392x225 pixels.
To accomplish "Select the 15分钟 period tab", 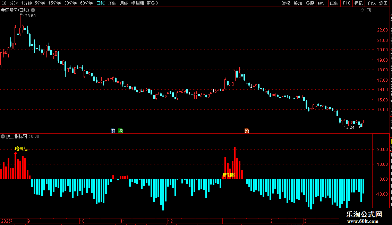I will [x=54, y=3].
